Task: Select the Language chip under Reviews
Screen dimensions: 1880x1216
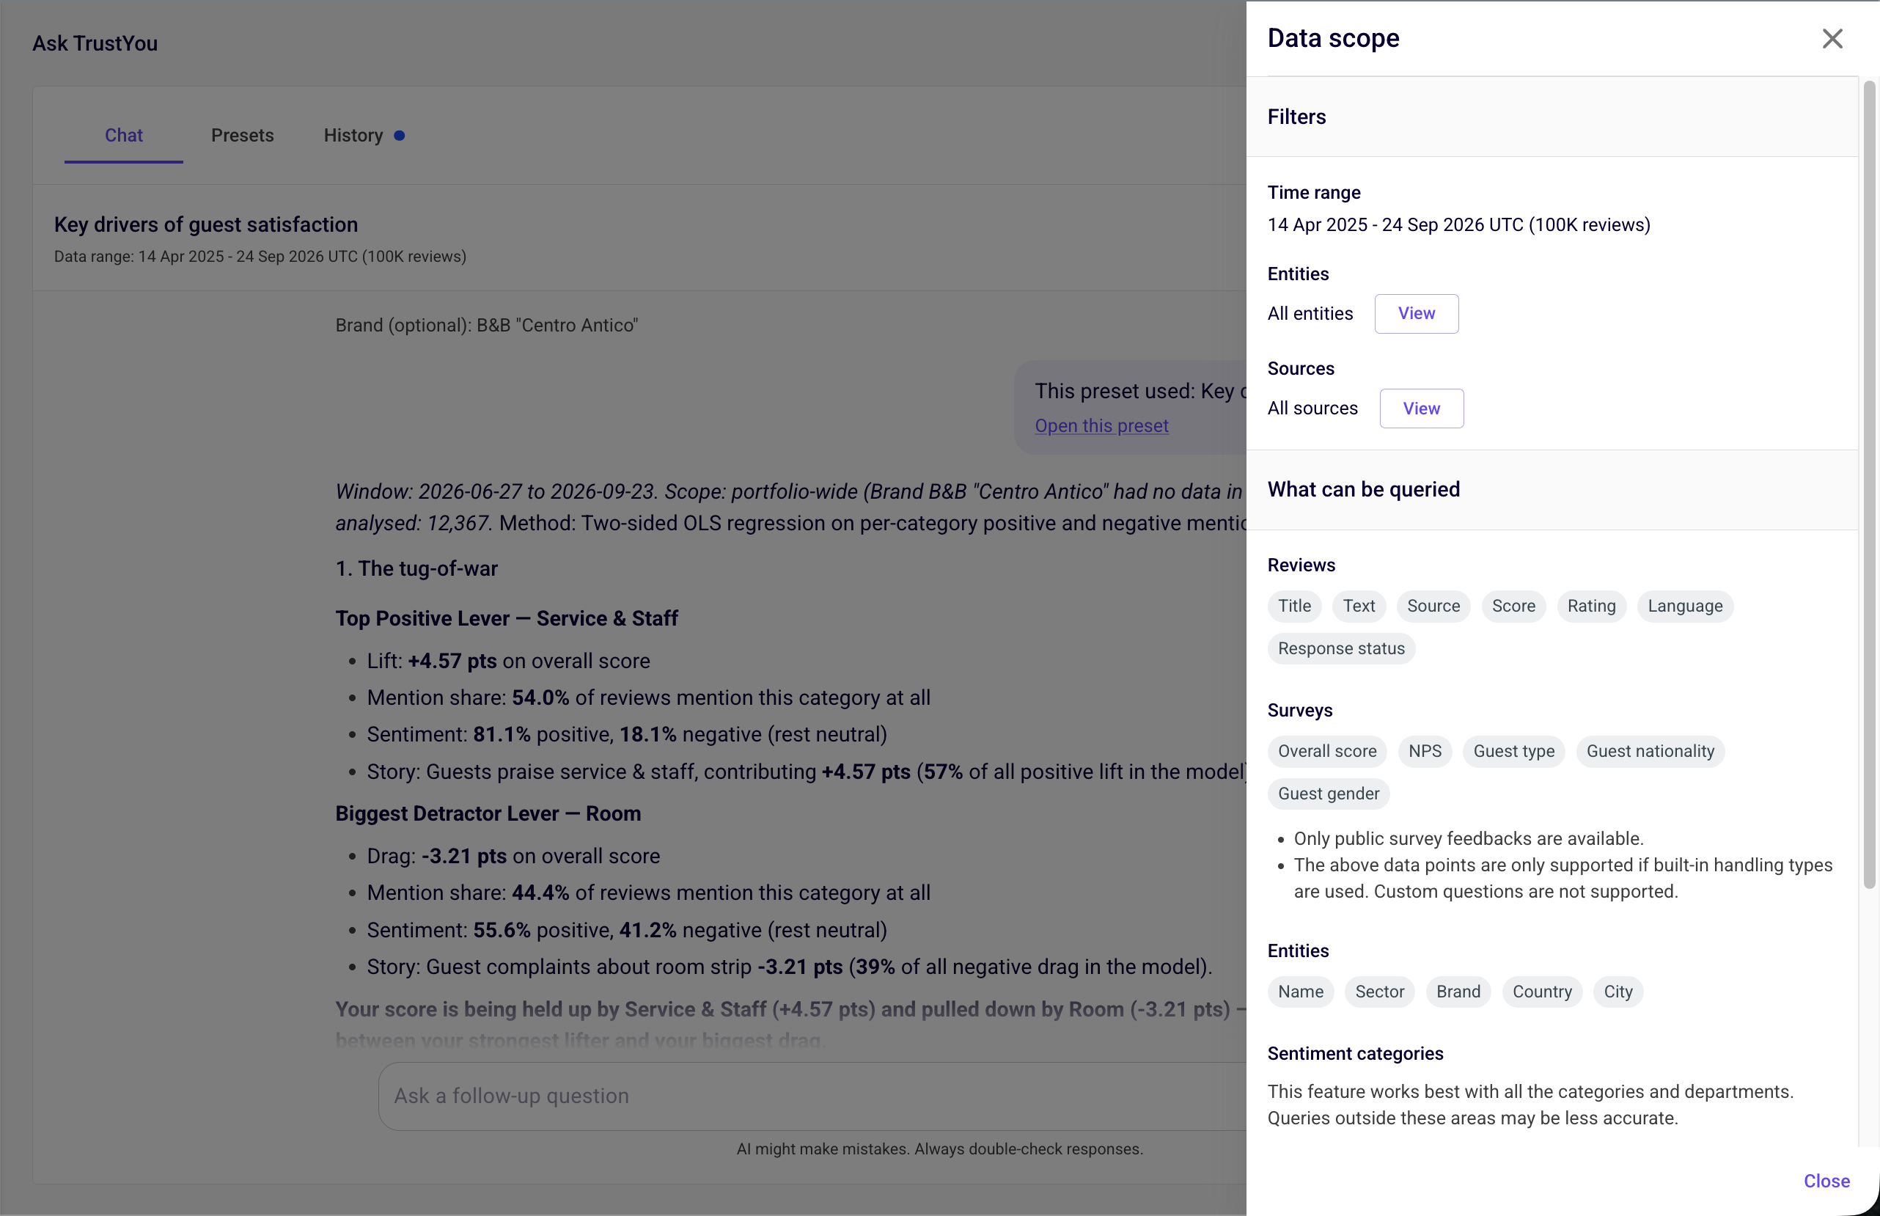Action: (1684, 607)
